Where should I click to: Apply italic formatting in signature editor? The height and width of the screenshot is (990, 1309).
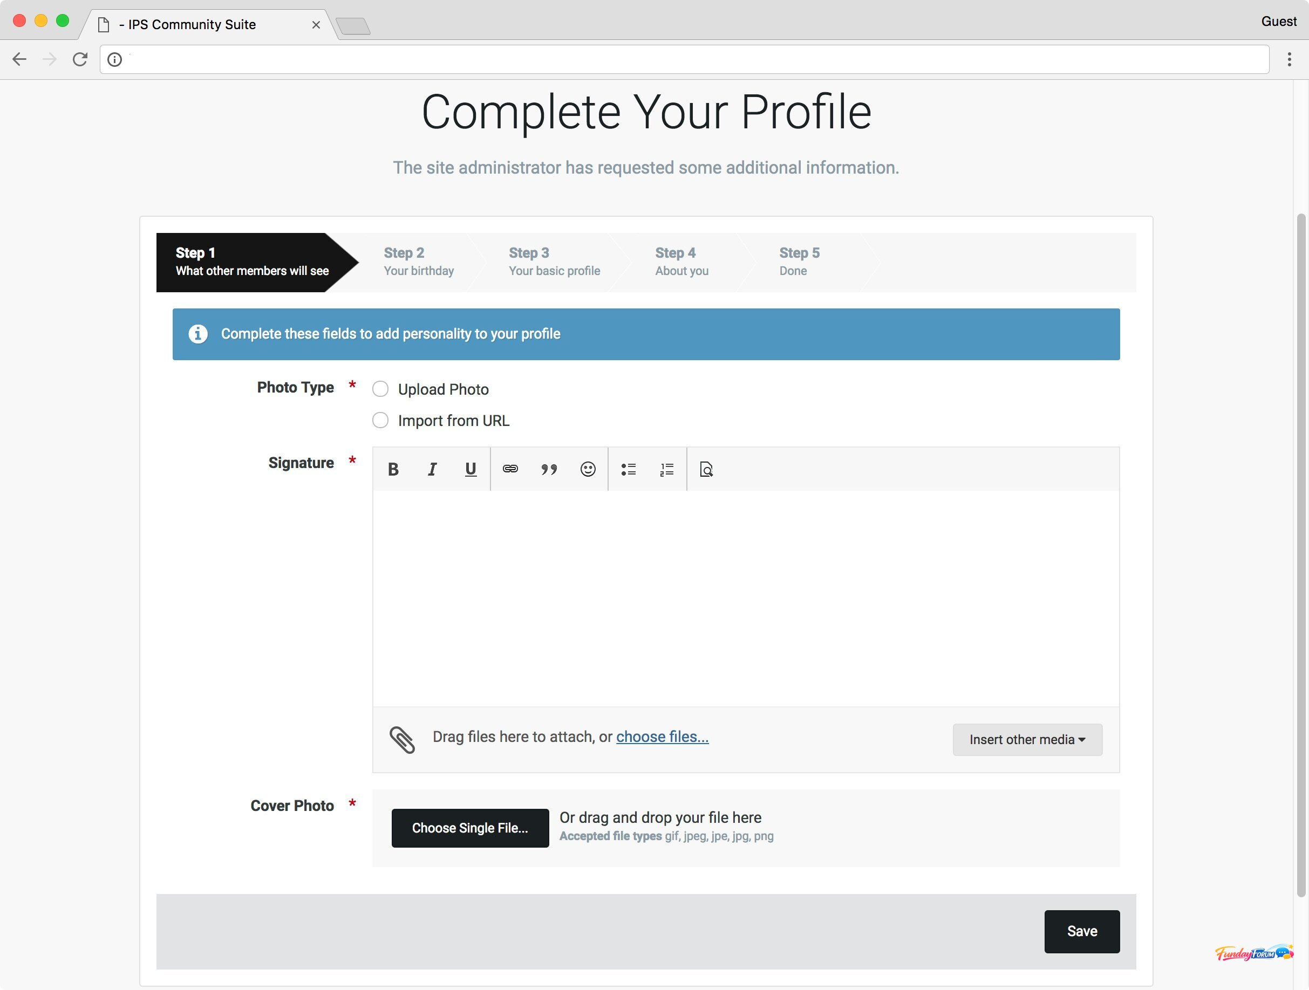pos(432,470)
